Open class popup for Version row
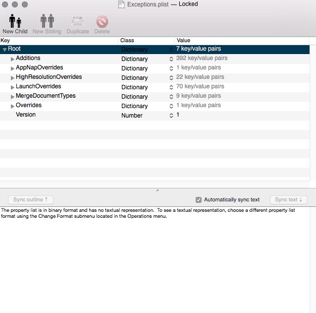Image resolution: width=316 pixels, height=313 pixels. (171, 115)
